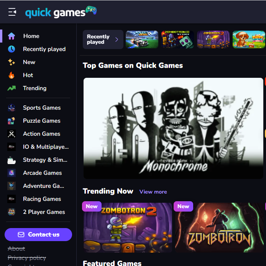Click the Adventure Games category icon
The height and width of the screenshot is (266, 266).
(11, 186)
